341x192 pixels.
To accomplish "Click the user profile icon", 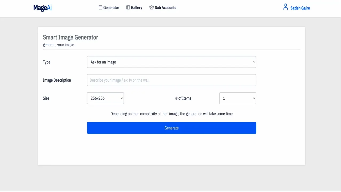I will 286,7.
